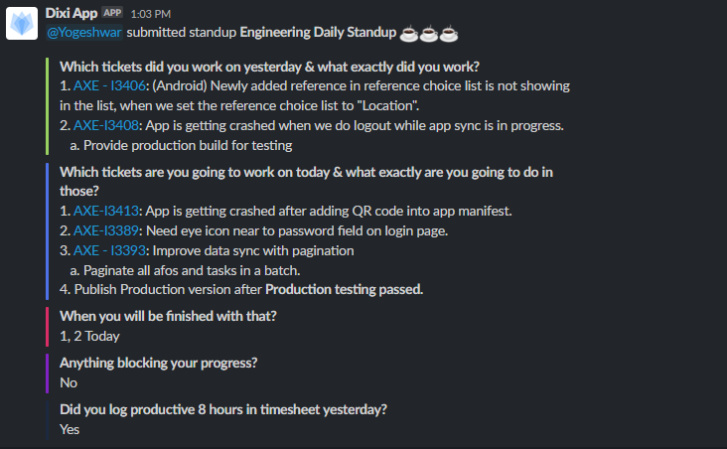Click the Anything blocking your progress question
This screenshot has height=449, width=727.
(x=159, y=363)
